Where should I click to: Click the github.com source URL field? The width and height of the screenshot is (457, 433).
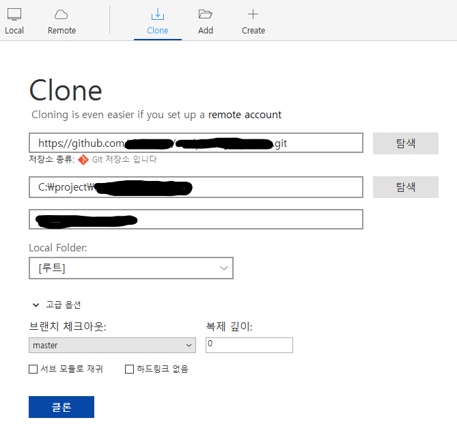[196, 143]
